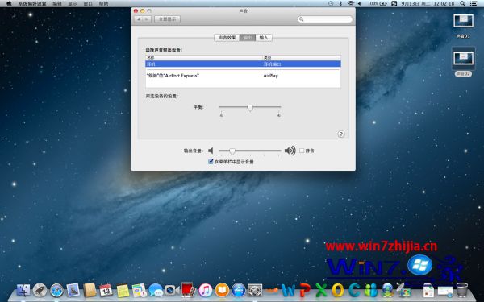Image resolution: width=484 pixels, height=302 pixels.
Task: Open the 窗口 menu in menu bar
Action: 88,4
